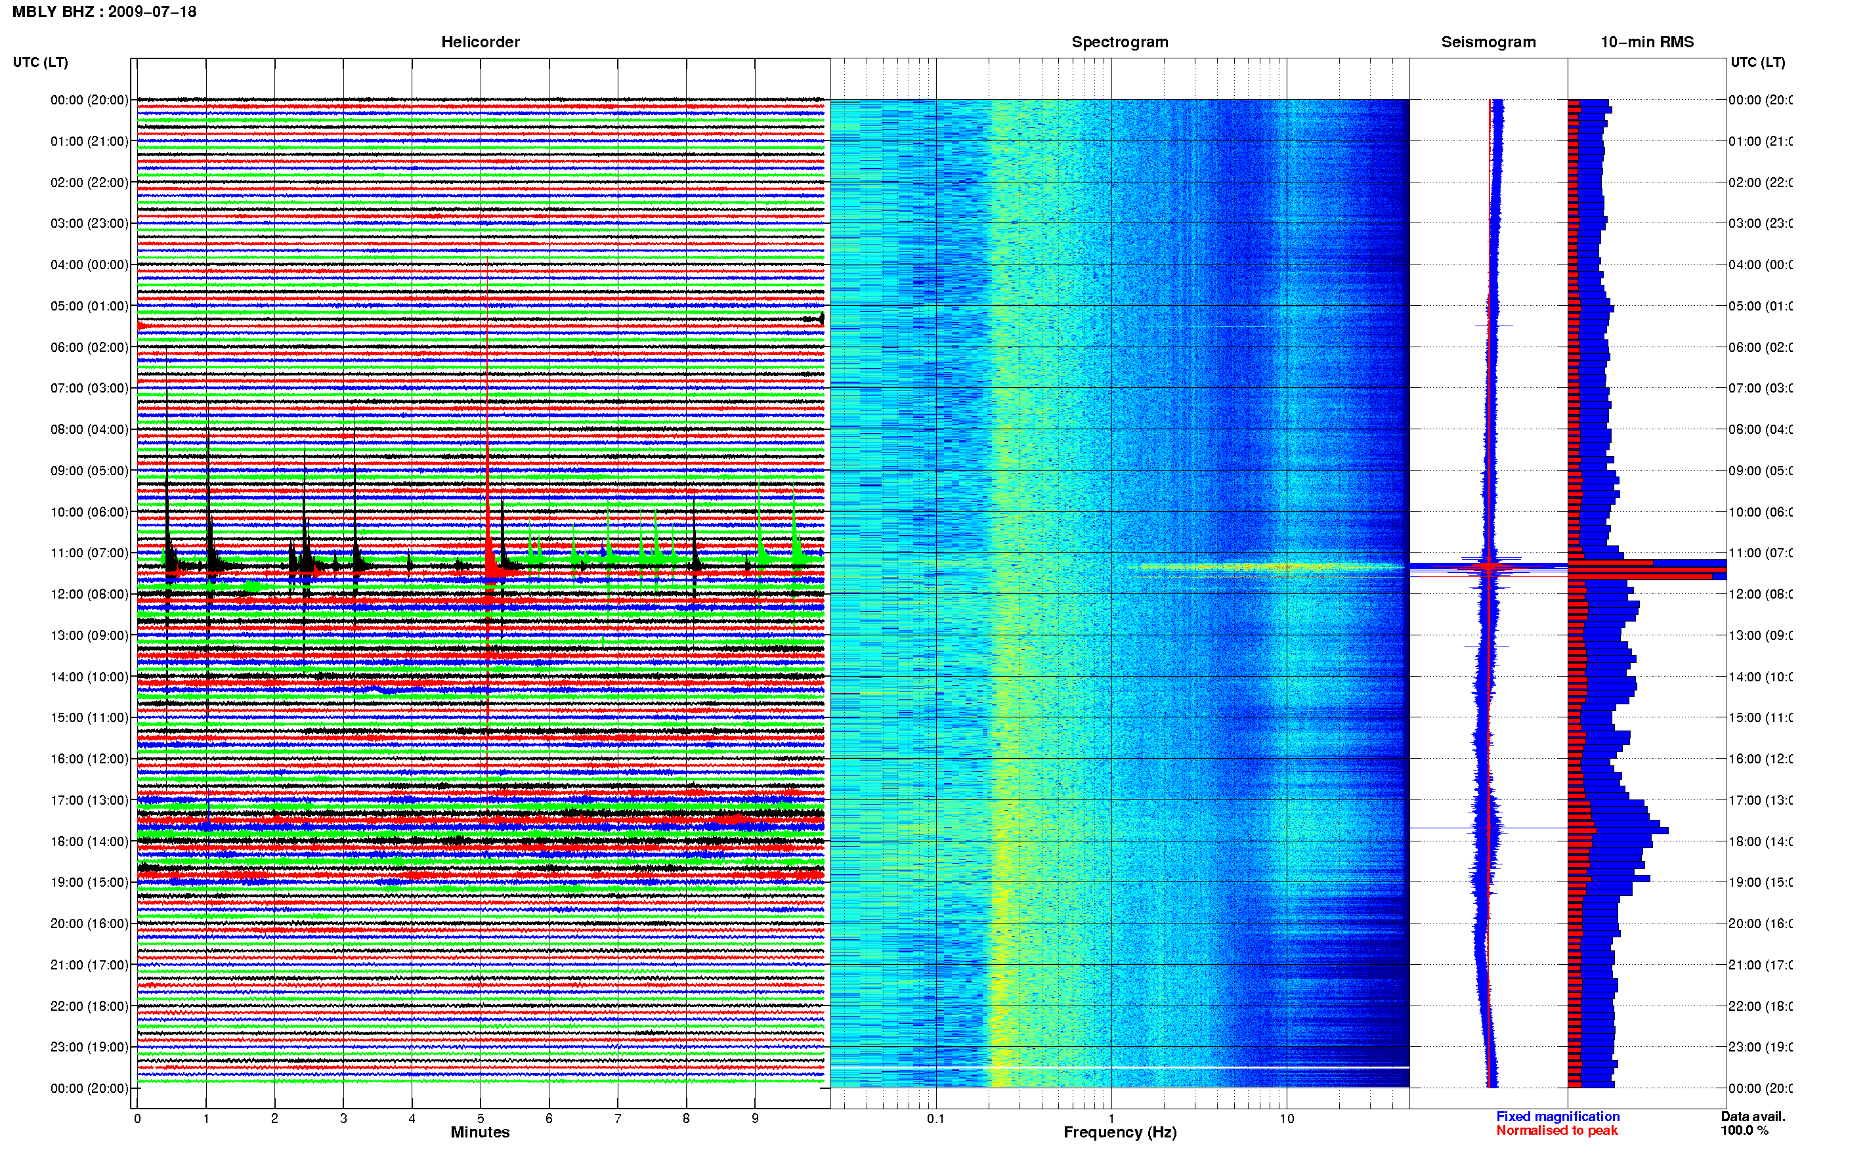This screenshot has height=1167, width=1867.
Task: Click the Spectrogram panel heading
Action: [x=1119, y=42]
